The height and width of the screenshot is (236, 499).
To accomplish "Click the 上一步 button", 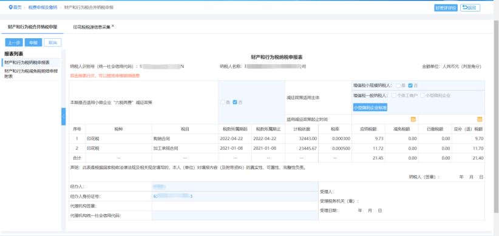I will point(14,42).
